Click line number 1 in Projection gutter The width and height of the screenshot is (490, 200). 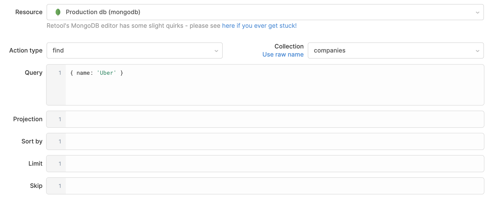click(x=60, y=119)
